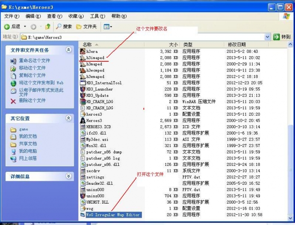The image size is (295, 225).
Task: Open the game folder link in Other Places
Action: [x=24, y=129]
